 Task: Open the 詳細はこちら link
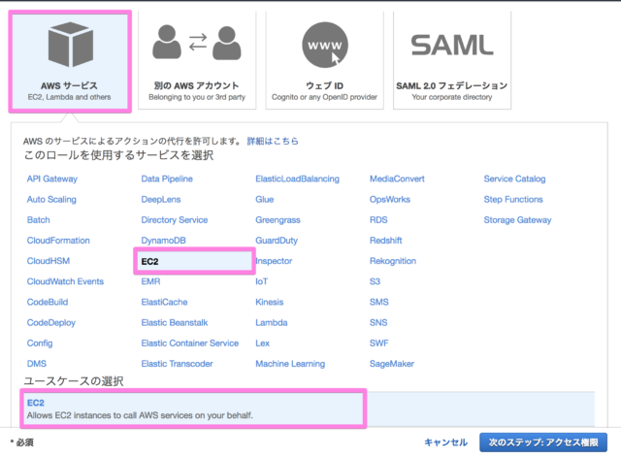tap(273, 141)
